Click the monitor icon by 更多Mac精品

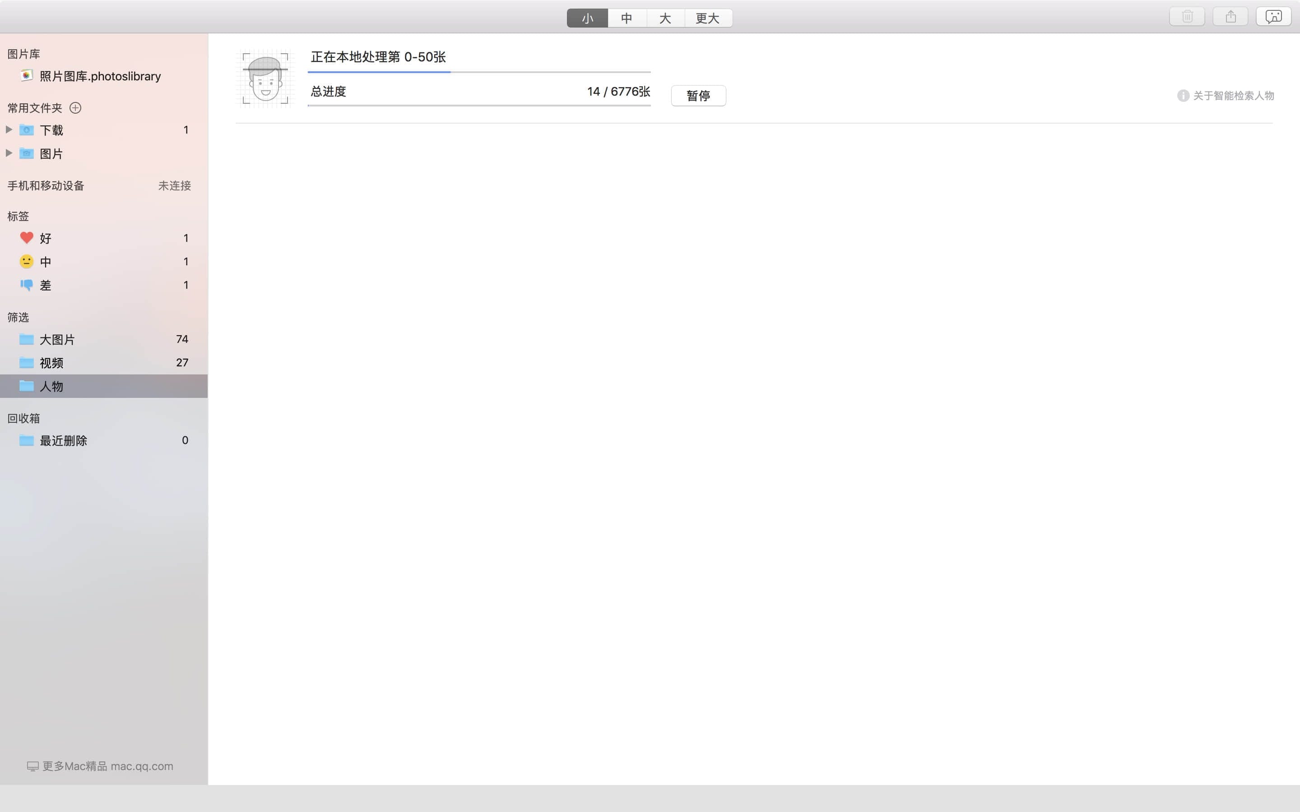tap(33, 766)
